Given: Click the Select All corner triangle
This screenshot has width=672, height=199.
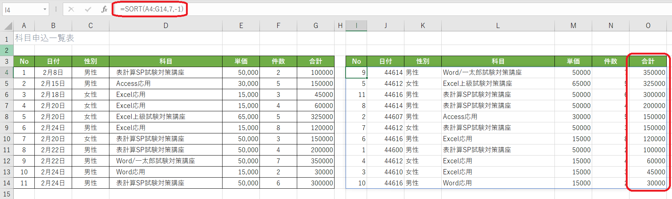Looking at the screenshot, I should point(8,26).
